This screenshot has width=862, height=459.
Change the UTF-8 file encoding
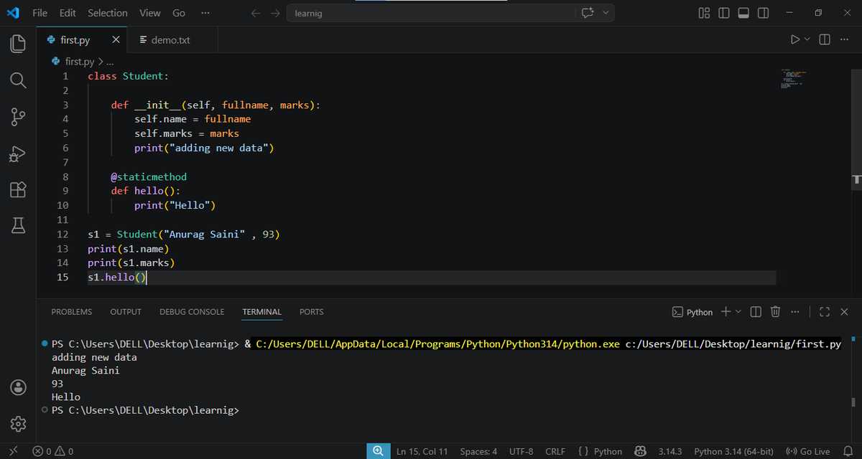click(522, 451)
